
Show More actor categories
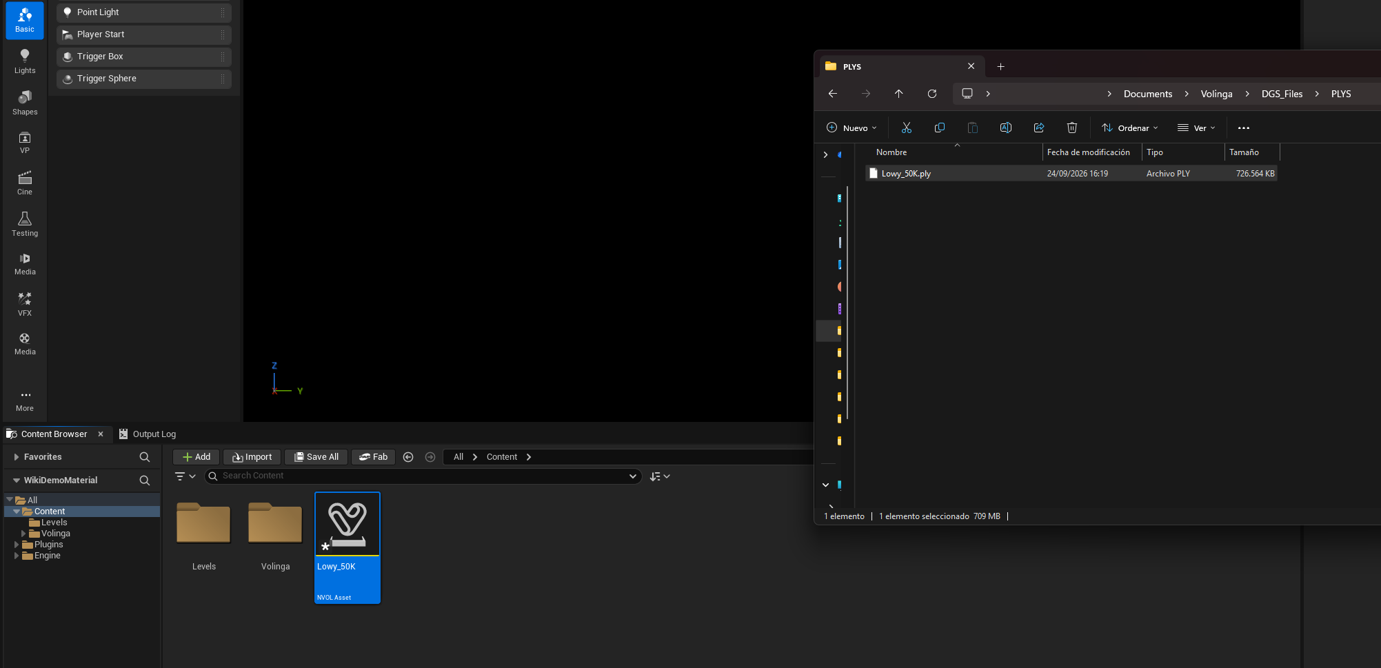tap(25, 401)
